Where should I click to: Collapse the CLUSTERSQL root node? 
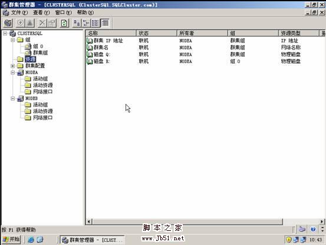5,33
